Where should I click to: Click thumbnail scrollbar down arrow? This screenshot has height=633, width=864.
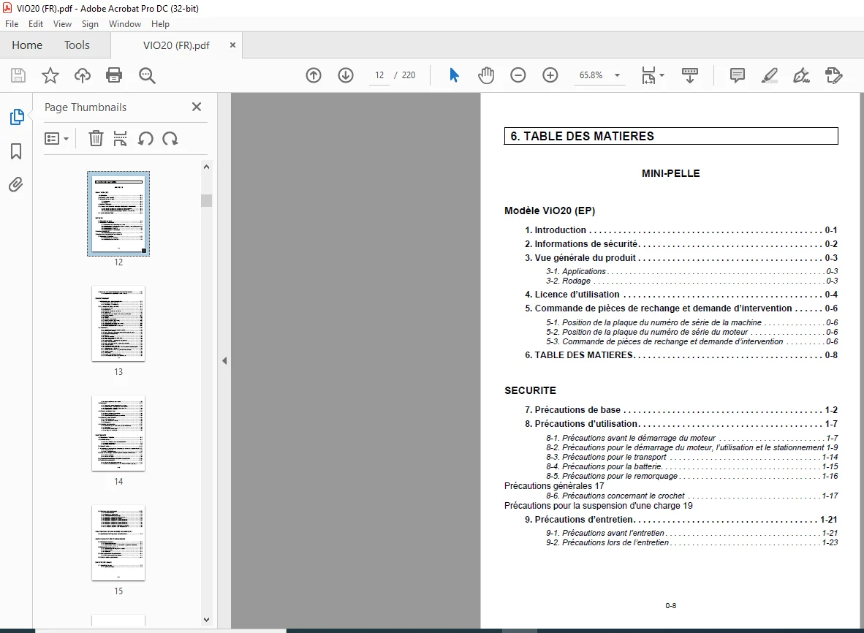(207, 620)
